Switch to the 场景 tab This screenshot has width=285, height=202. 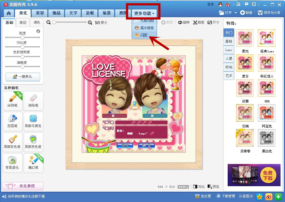107,13
